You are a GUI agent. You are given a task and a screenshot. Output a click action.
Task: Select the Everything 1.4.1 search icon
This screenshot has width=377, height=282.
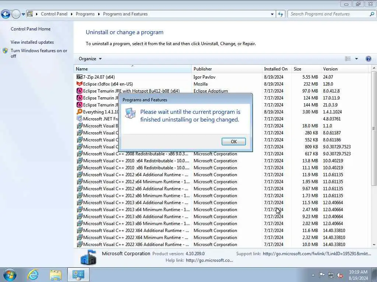pos(80,112)
